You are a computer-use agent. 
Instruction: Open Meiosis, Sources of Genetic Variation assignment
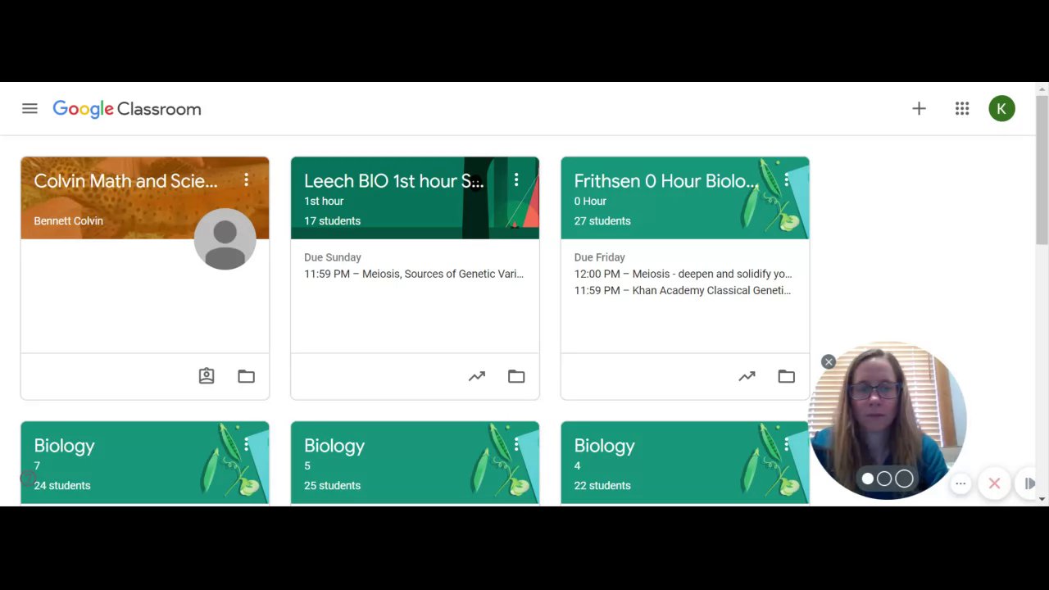(x=414, y=274)
